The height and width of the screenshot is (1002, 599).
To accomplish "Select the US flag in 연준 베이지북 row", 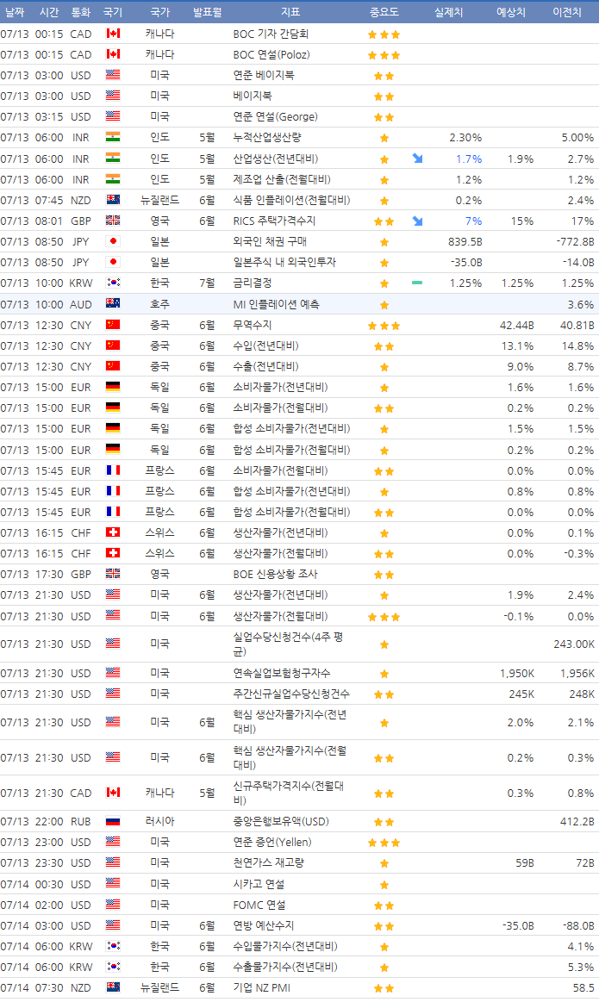I will tap(113, 75).
